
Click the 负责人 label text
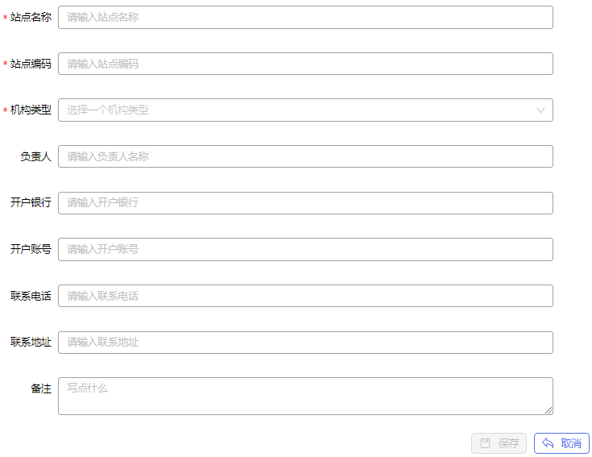(35, 156)
